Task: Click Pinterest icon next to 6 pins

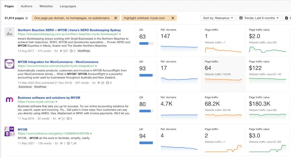Action: click(68, 119)
